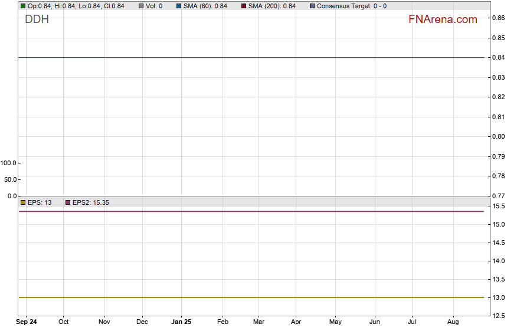Click the 0.84 price axis value

tap(498, 58)
